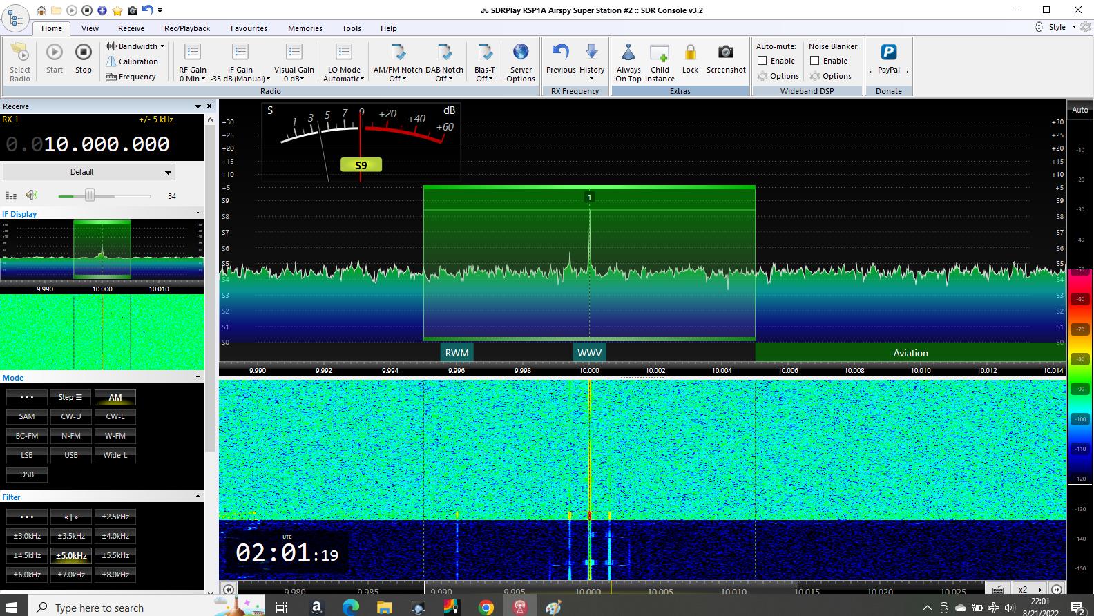Open the Default profile dropdown
This screenshot has width=1094, height=616.
88,172
